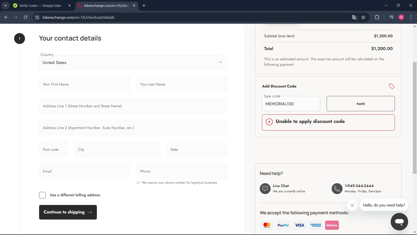The width and height of the screenshot is (417, 235).
Task: Click the address bar URL
Action: [79, 17]
